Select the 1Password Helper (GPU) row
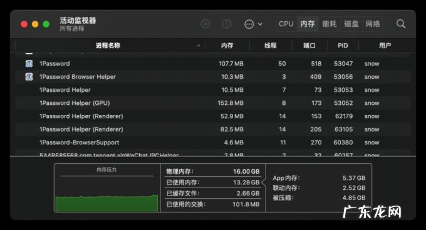Image resolution: width=426 pixels, height=230 pixels. pos(213,103)
